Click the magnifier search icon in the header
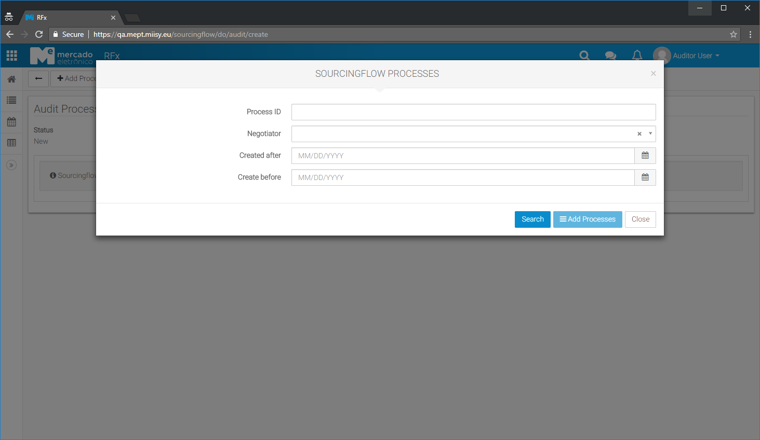760x440 pixels. [584, 56]
